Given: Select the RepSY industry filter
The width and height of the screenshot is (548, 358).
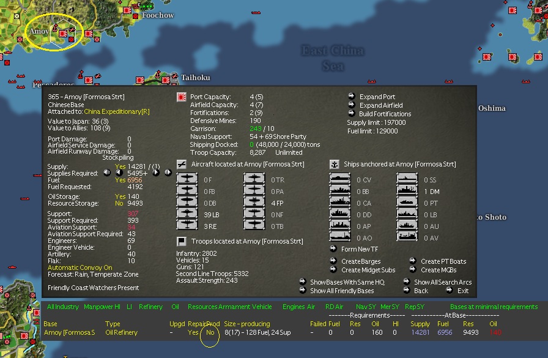Looking at the screenshot, I should tap(415, 307).
